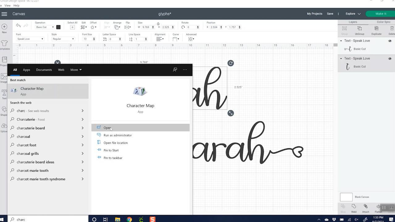
Task: Click Open for Character Map
Action: pos(140,128)
